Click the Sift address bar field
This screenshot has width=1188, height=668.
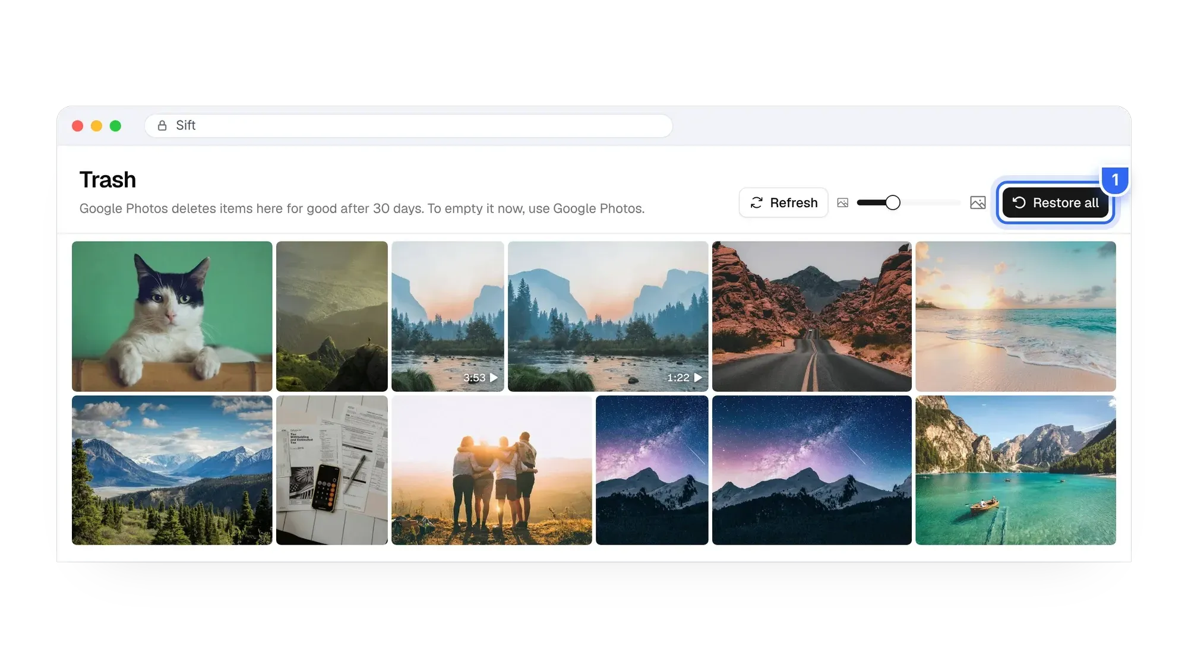tap(409, 125)
